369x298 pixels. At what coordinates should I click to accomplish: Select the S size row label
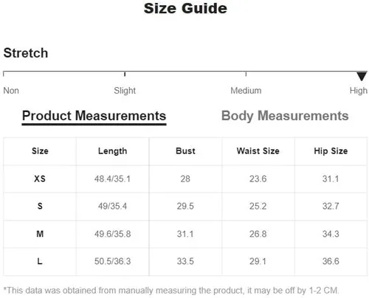(40, 206)
